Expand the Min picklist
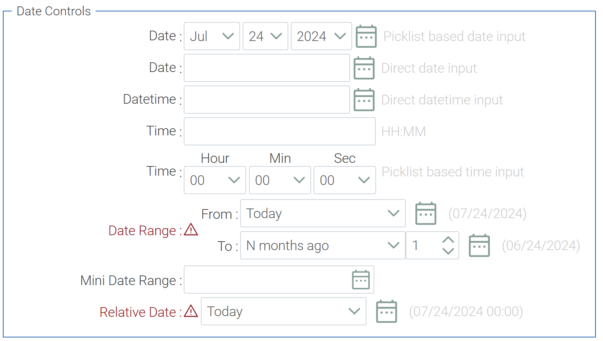Viewport: 603px width, 341px height. point(280,180)
